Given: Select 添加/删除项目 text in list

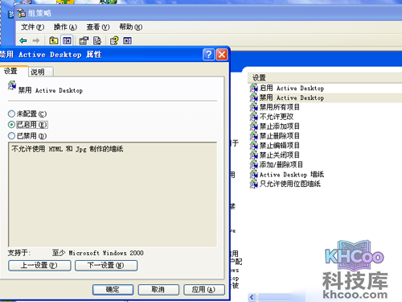Looking at the screenshot, I should 281,164.
